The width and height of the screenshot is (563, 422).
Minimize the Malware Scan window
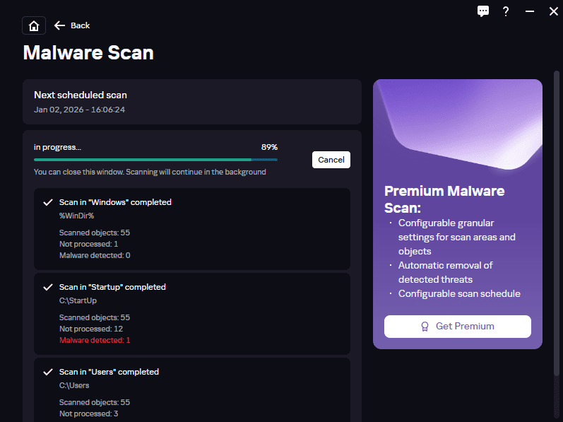pyautogui.click(x=530, y=11)
